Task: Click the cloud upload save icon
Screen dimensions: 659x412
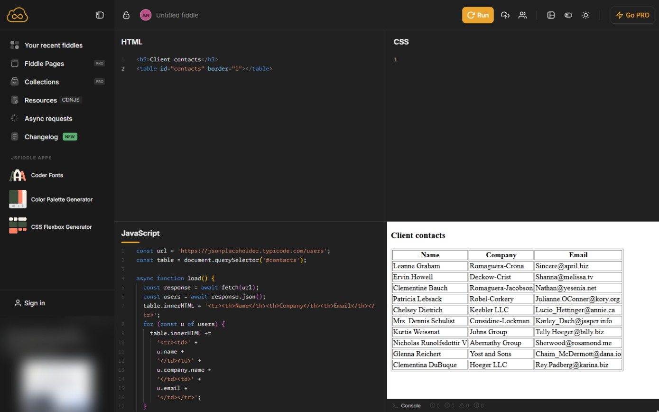Action: (x=505, y=15)
